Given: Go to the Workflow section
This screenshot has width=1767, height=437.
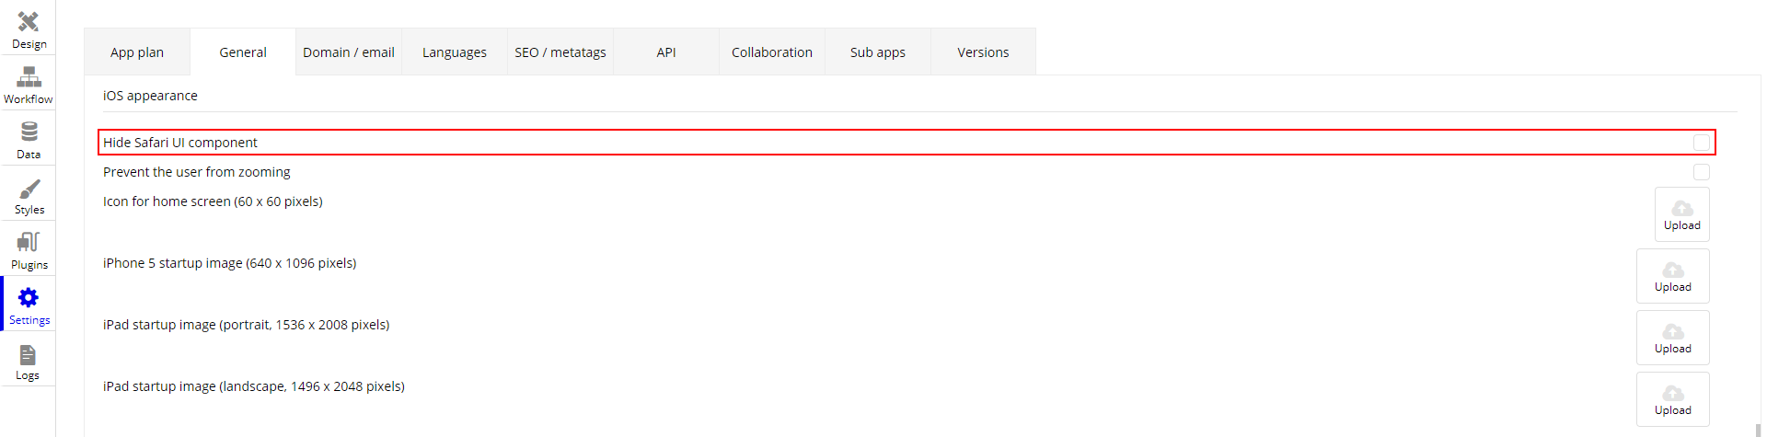Looking at the screenshot, I should pos(29,84).
